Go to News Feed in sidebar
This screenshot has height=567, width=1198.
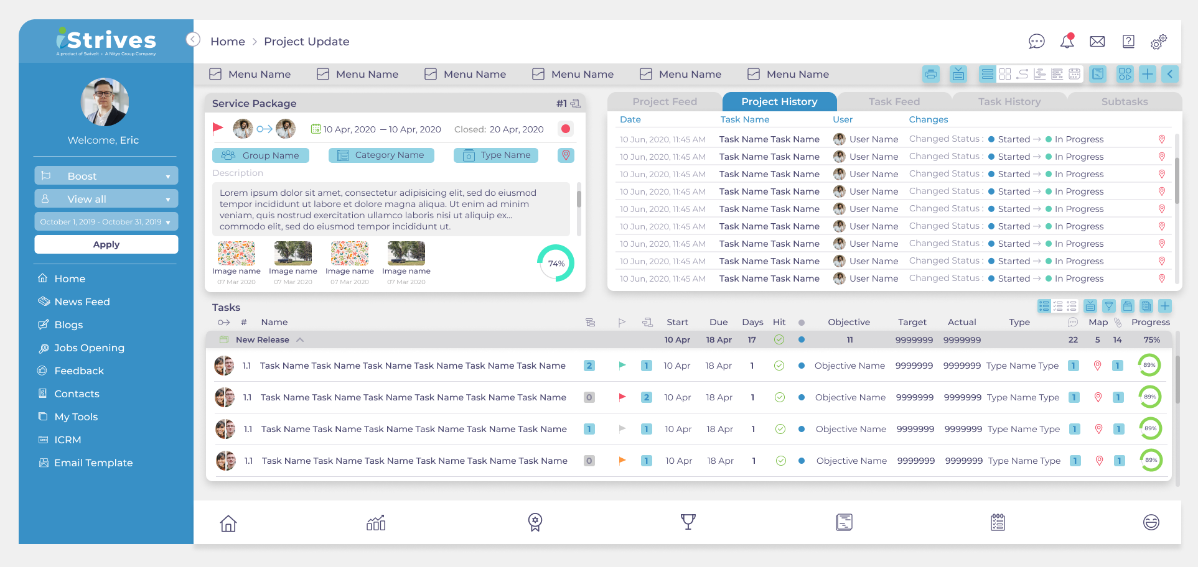click(82, 302)
